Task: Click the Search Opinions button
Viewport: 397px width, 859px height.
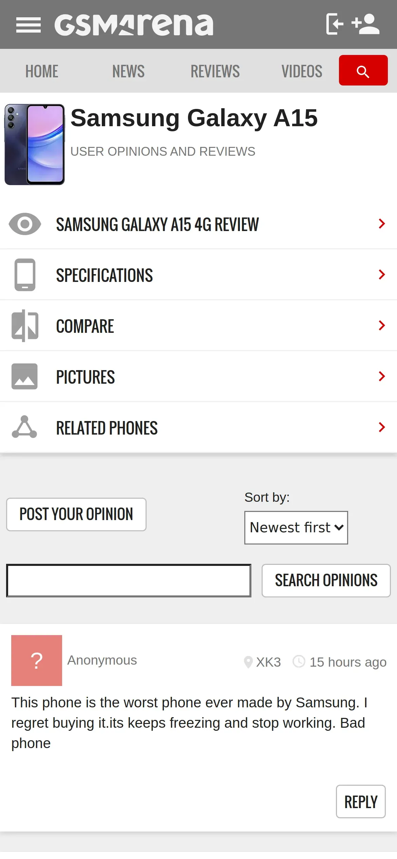Action: 326,580
